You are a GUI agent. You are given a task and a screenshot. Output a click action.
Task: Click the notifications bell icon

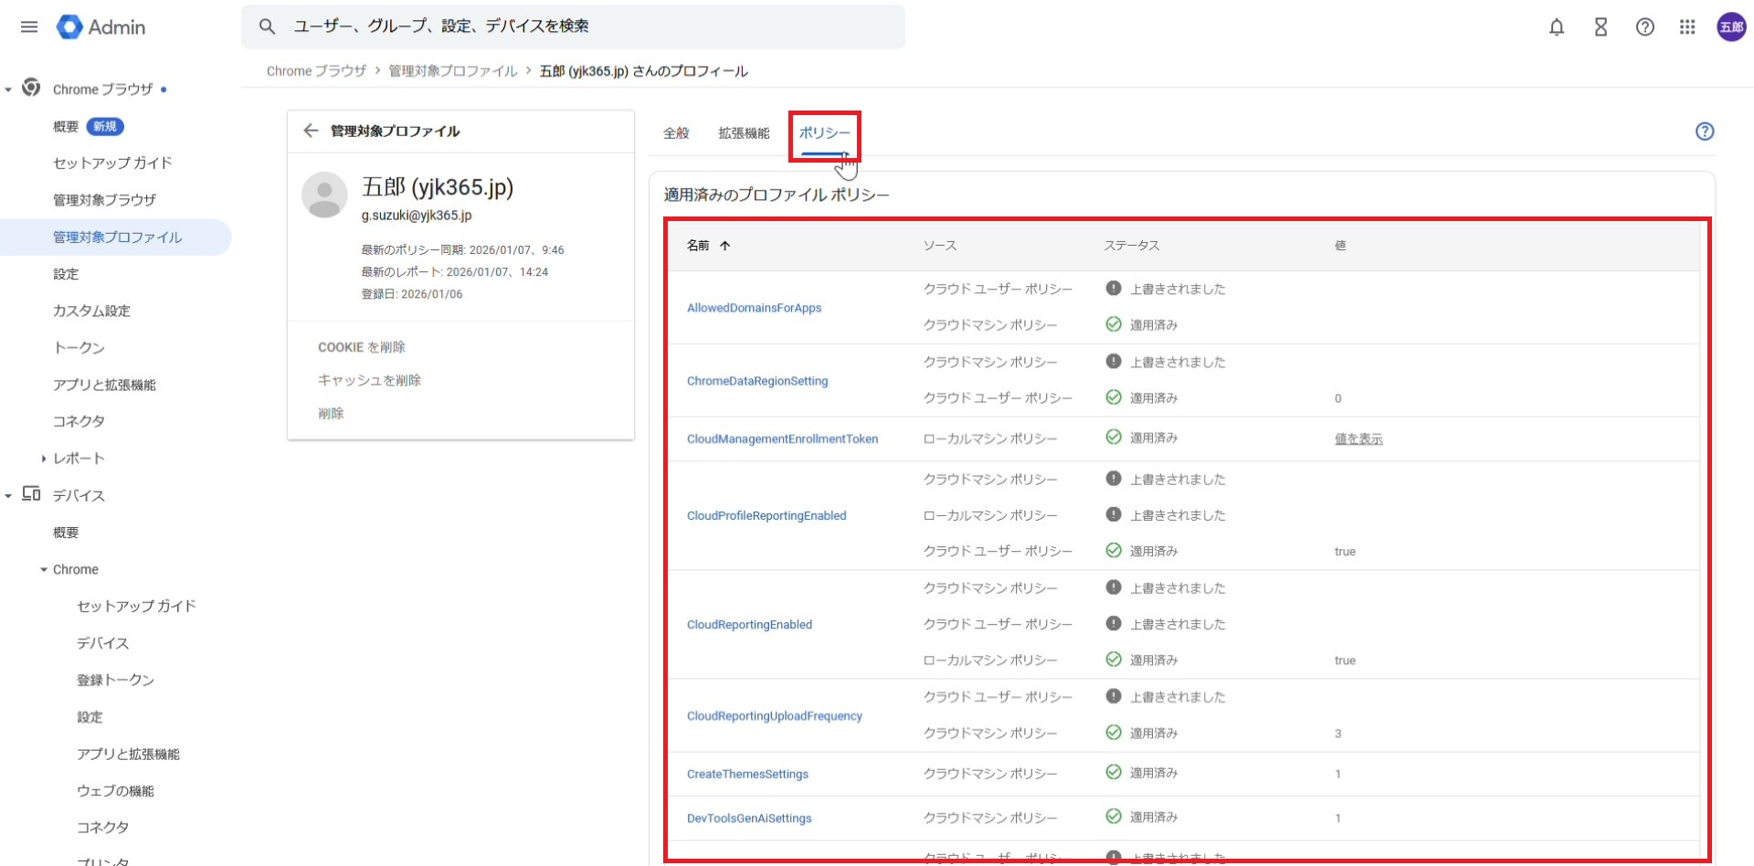tap(1557, 27)
